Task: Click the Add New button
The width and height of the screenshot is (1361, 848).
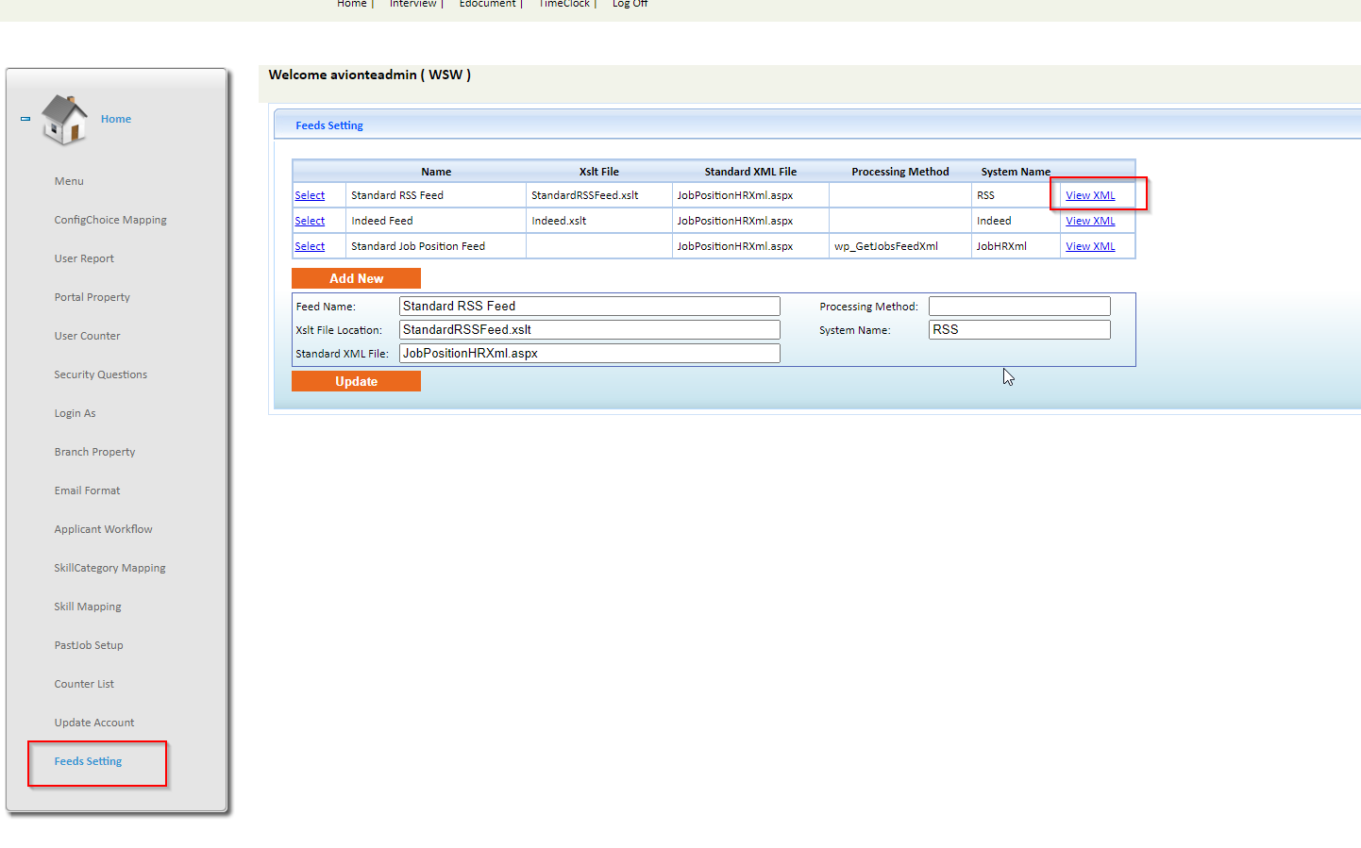Action: tap(356, 278)
